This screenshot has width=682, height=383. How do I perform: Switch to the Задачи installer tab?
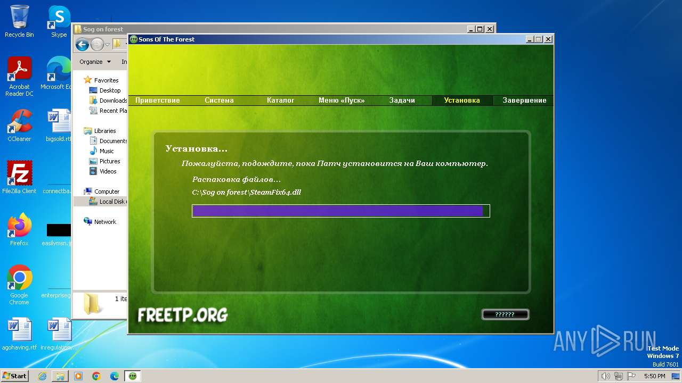[x=402, y=101]
